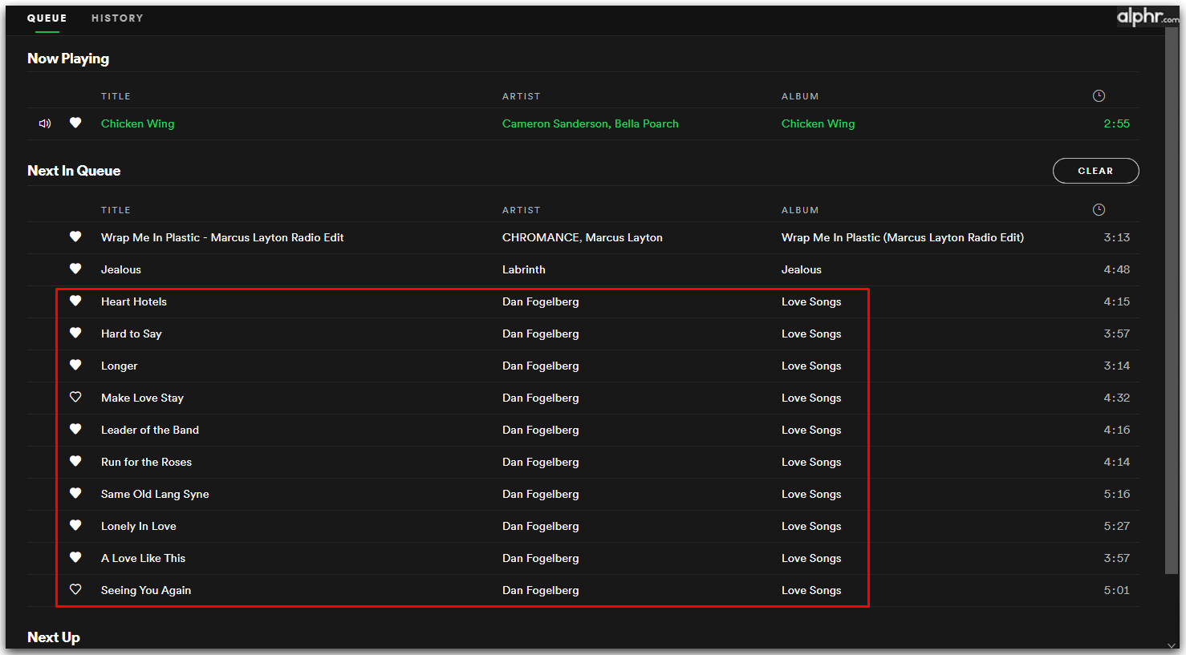Select the QUEUE tab
Image resolution: width=1186 pixels, height=655 pixels.
[47, 18]
